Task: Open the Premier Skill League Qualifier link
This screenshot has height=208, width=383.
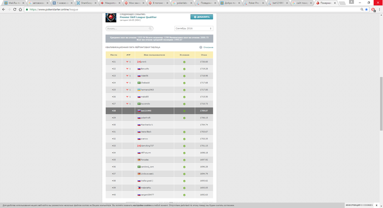Action: coord(138,17)
